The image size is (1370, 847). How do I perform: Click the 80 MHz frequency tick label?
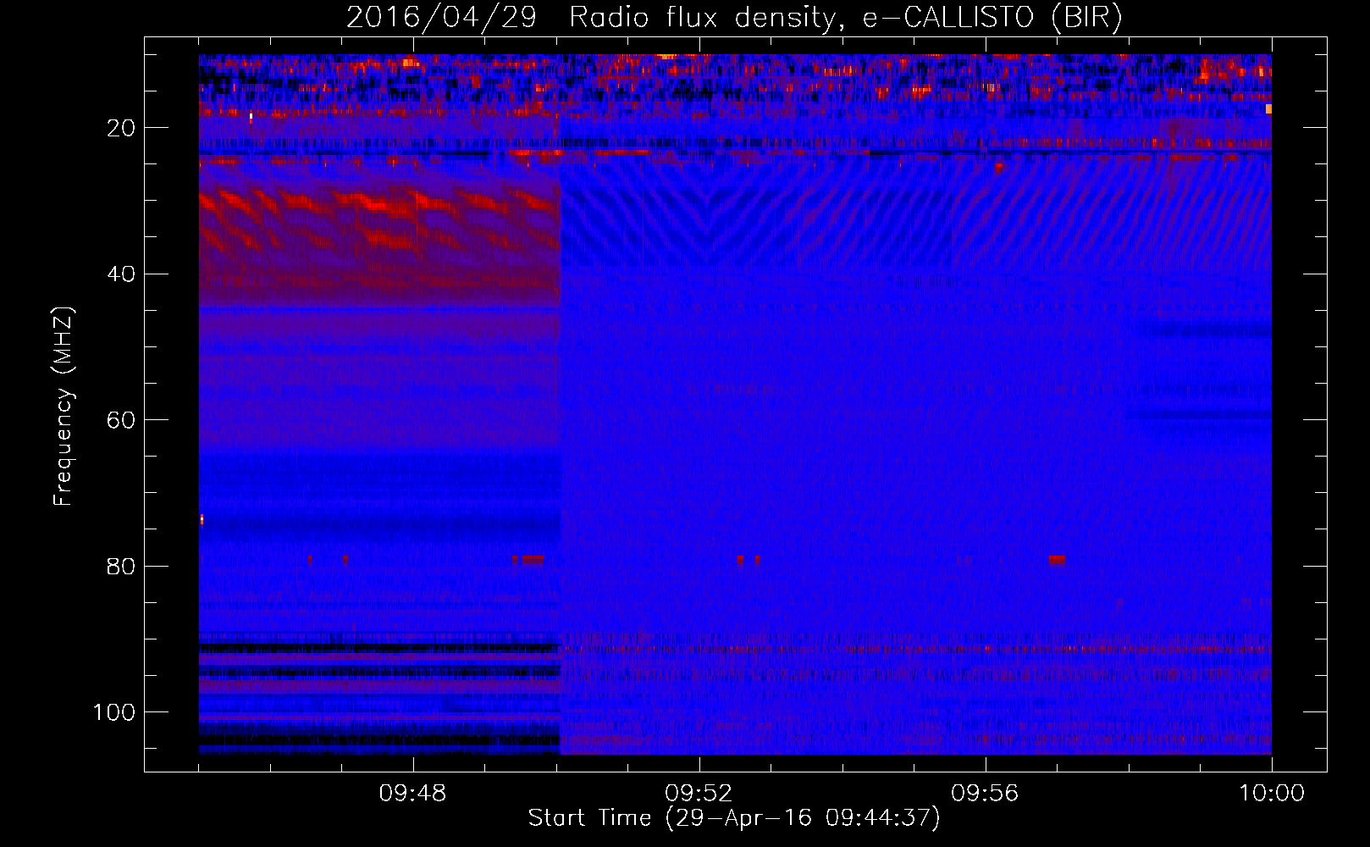coord(121,567)
